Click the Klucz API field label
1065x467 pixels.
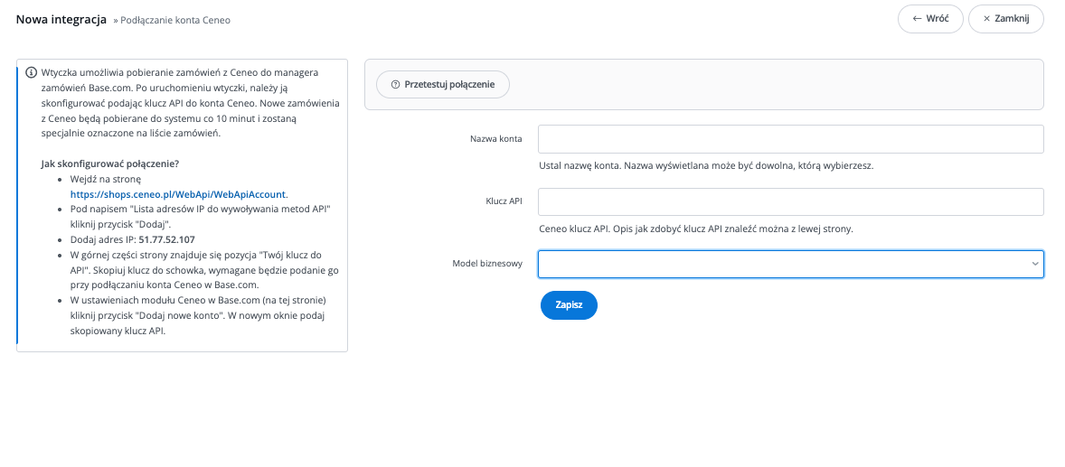pos(503,201)
